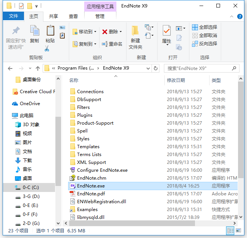Click the horizontal scrollbar in file list
The width and height of the screenshot is (247, 238).
[x=132, y=223]
